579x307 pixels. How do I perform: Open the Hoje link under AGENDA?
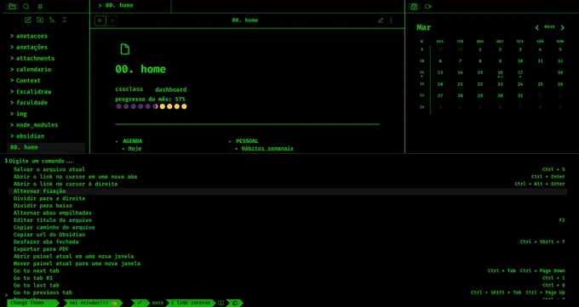(135, 149)
